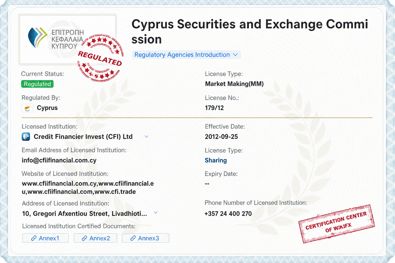This screenshot has width=395, height=263.
Task: Click the License No. label
Action: 222,98
